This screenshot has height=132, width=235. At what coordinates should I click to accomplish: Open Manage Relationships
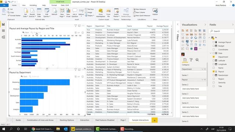[x=126, y=13]
